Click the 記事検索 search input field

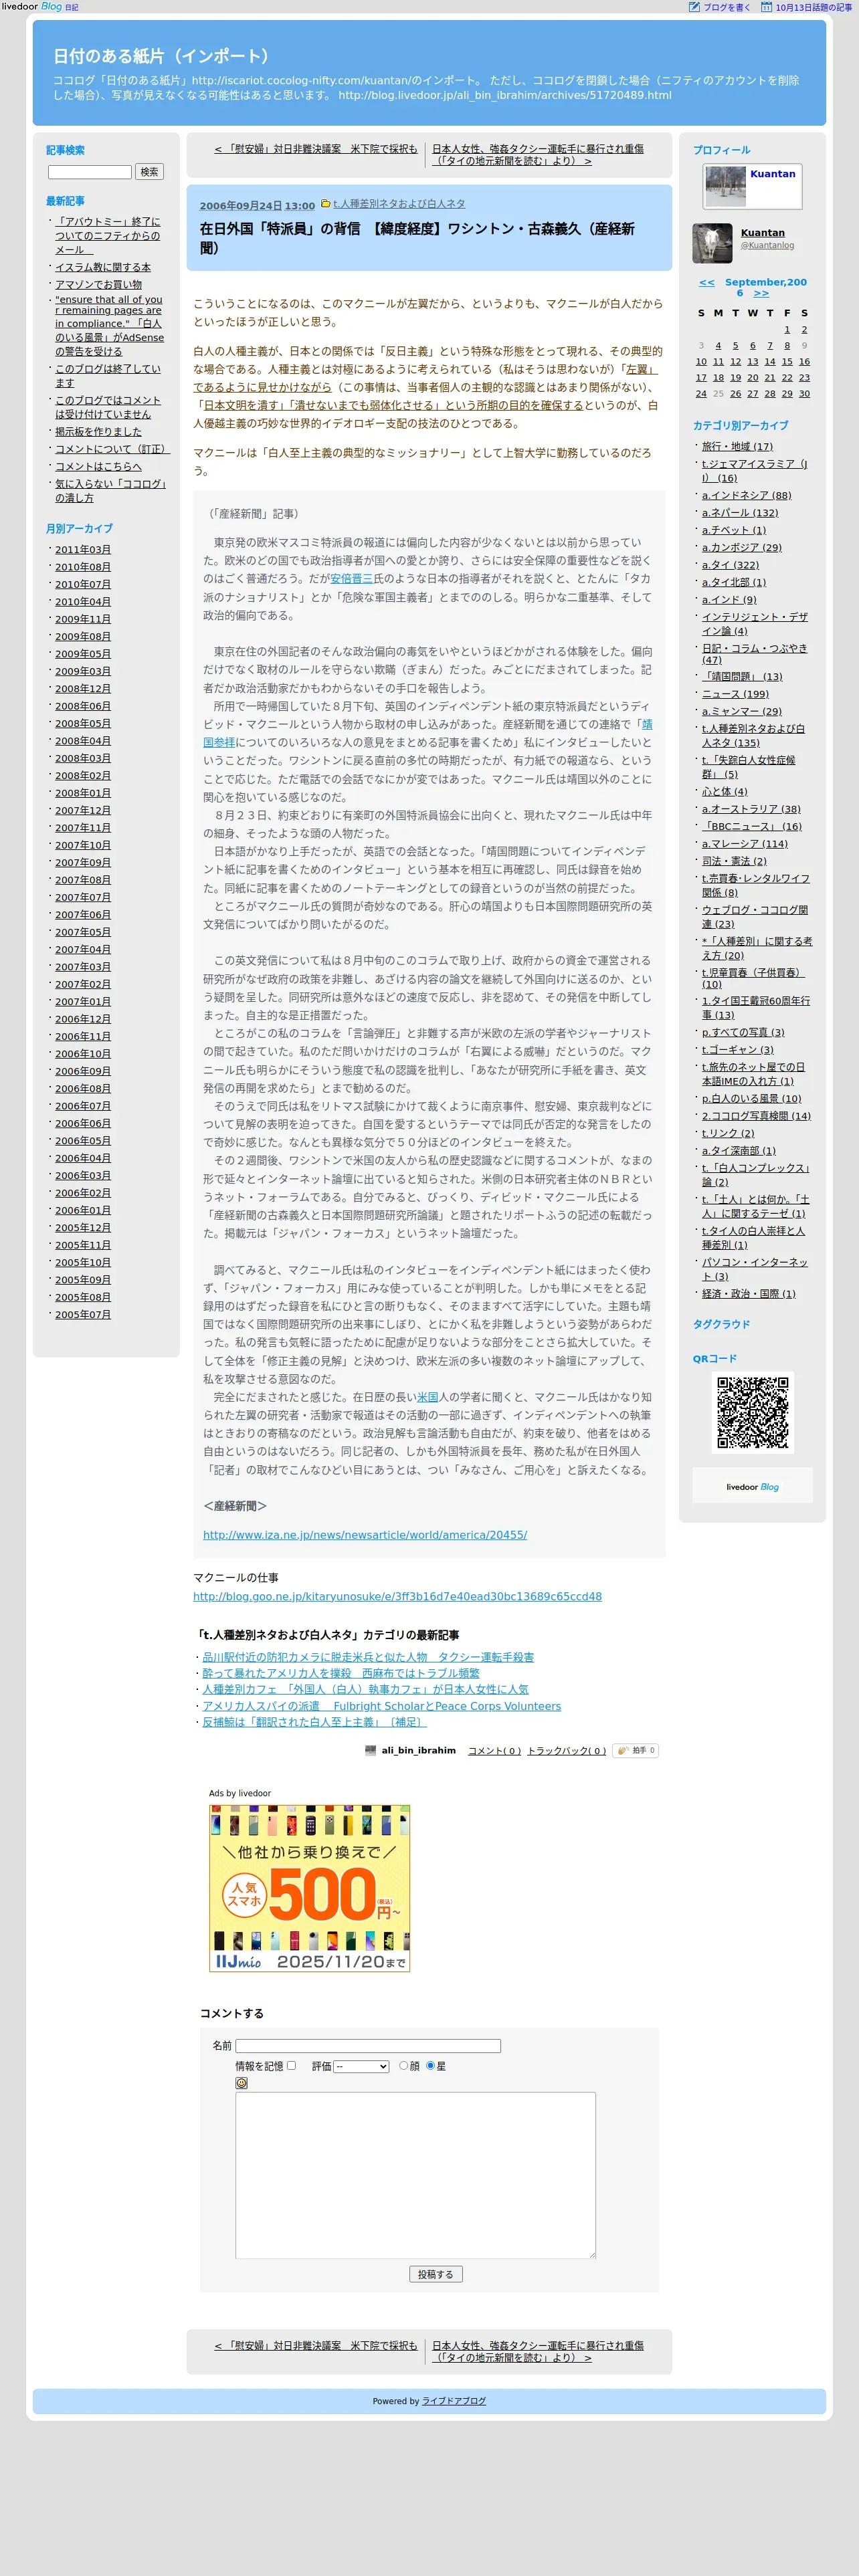[90, 172]
